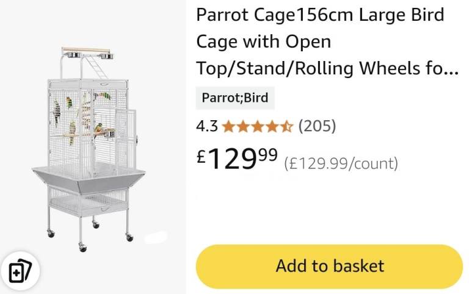Click the Parrot;Bird category tag

pos(235,98)
